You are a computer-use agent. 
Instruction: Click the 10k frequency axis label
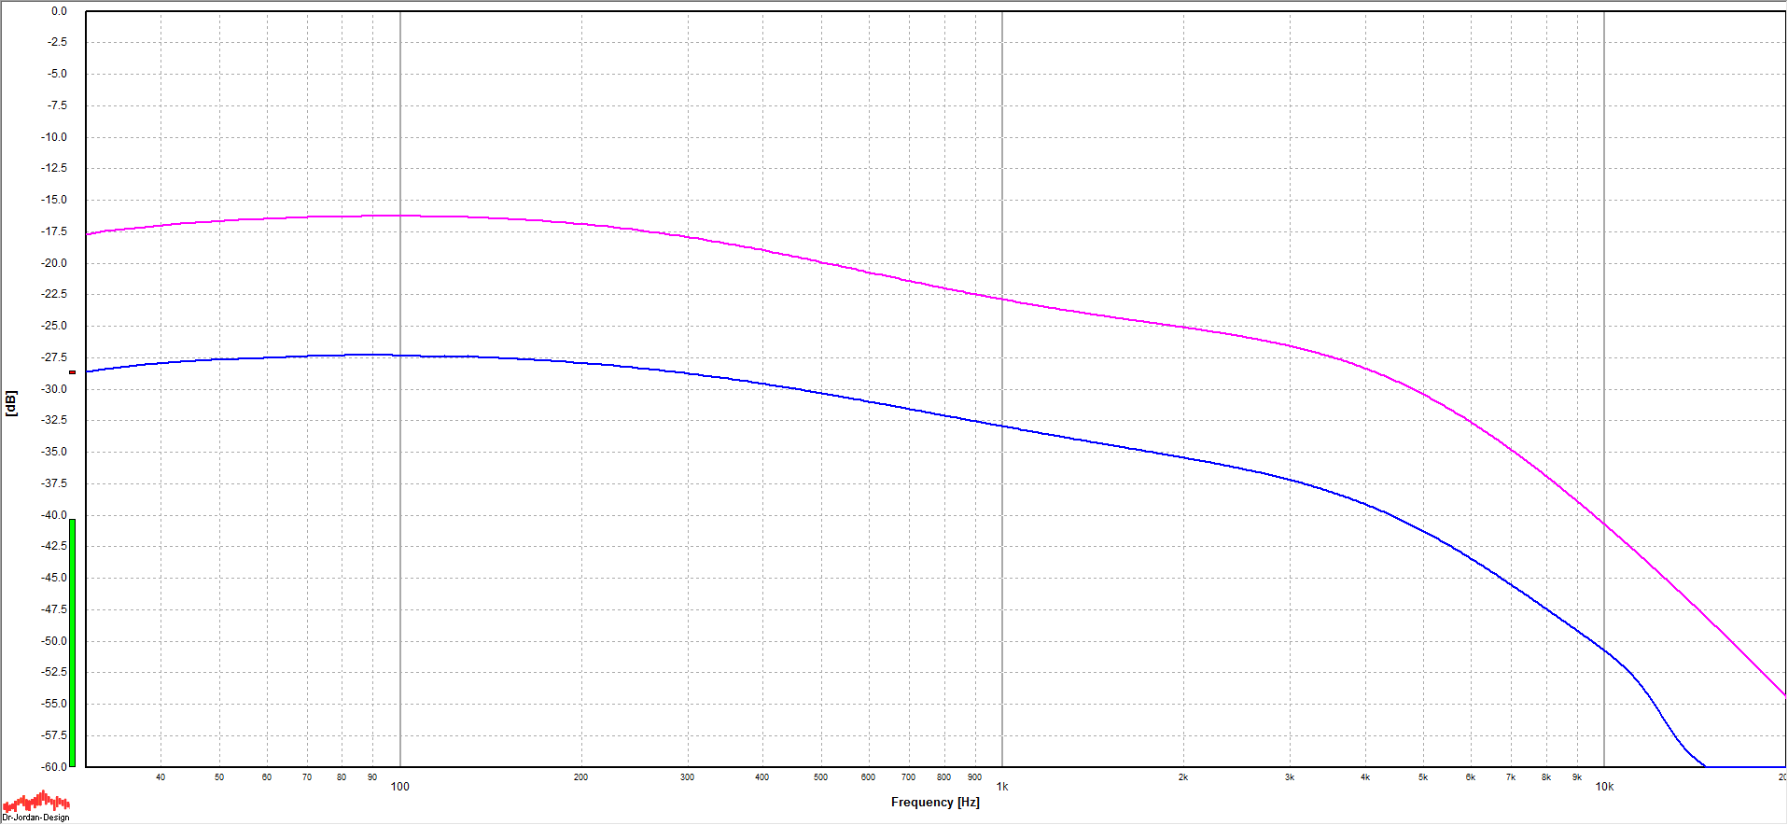[x=1603, y=787]
